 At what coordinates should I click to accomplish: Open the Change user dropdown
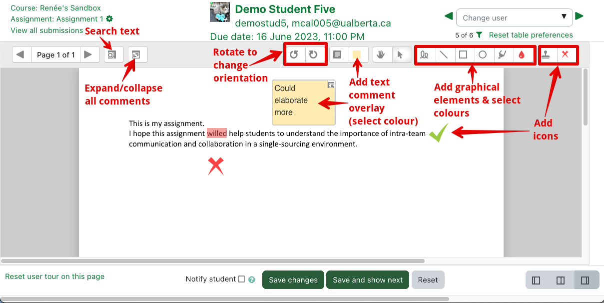(x=514, y=17)
